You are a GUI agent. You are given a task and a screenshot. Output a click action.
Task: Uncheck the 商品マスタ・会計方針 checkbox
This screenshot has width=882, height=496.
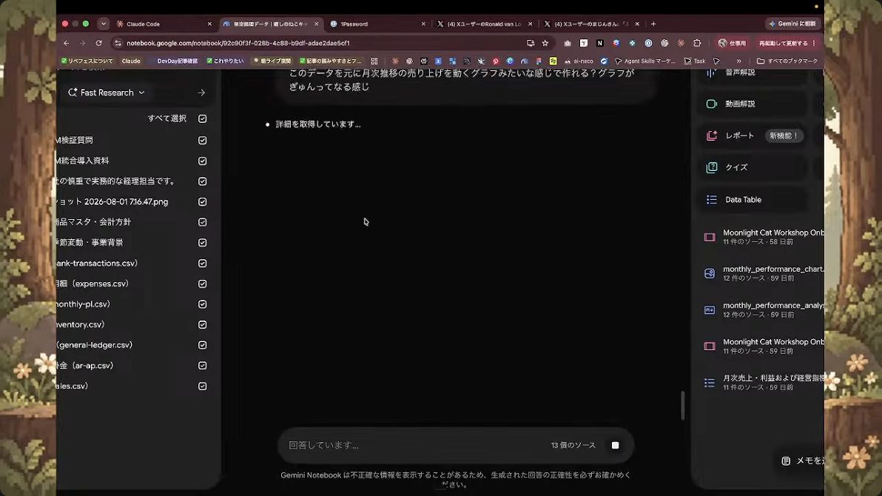click(203, 222)
